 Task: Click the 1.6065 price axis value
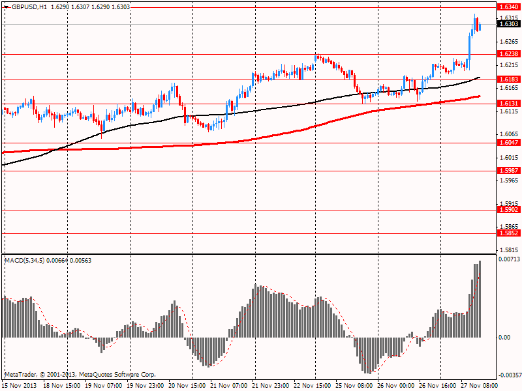[509, 134]
